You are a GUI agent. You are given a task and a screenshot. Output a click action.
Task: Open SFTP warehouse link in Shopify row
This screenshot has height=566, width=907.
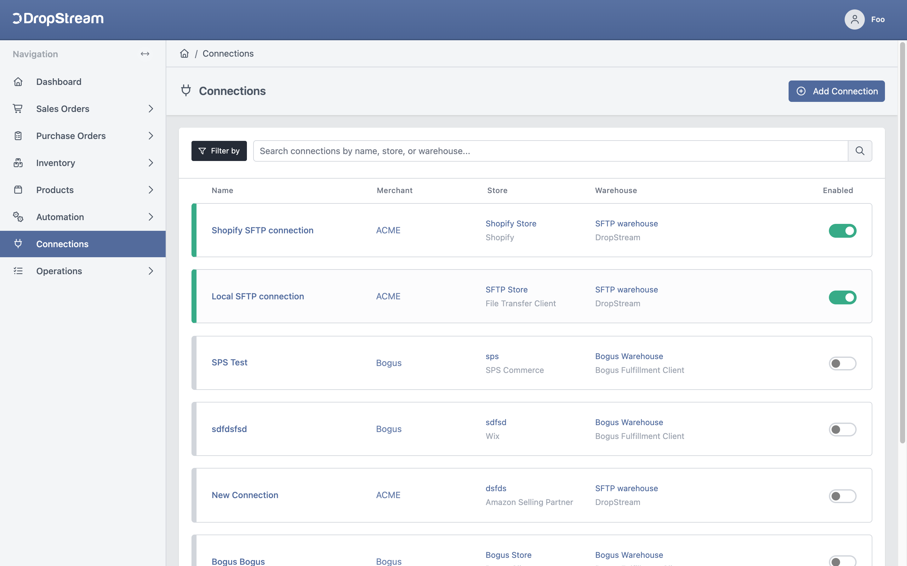click(x=626, y=224)
